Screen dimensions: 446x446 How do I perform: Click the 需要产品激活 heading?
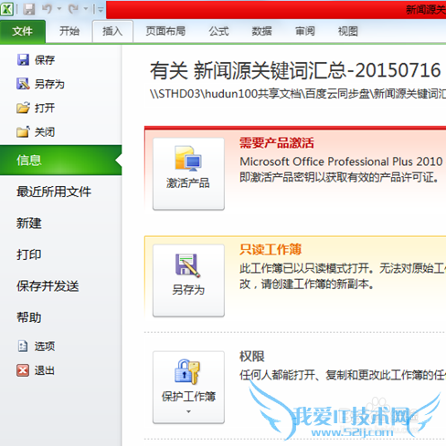pyautogui.click(x=277, y=142)
